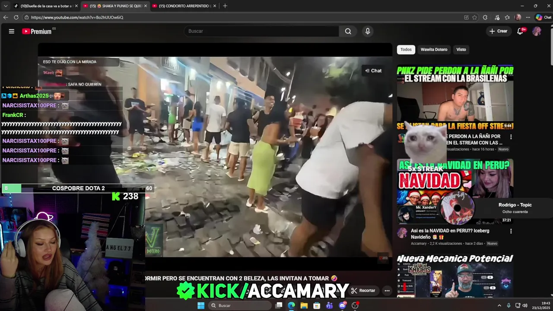This screenshot has width=553, height=311.
Task: Open browser Settings and more menu
Action: coord(528,17)
